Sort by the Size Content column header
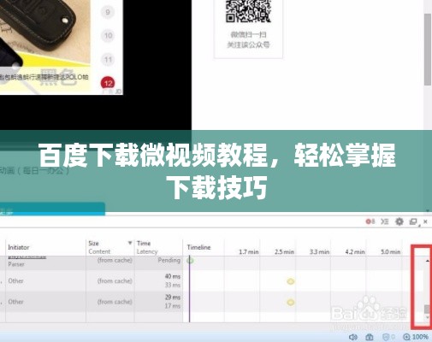432x342 pixels. tap(109, 247)
